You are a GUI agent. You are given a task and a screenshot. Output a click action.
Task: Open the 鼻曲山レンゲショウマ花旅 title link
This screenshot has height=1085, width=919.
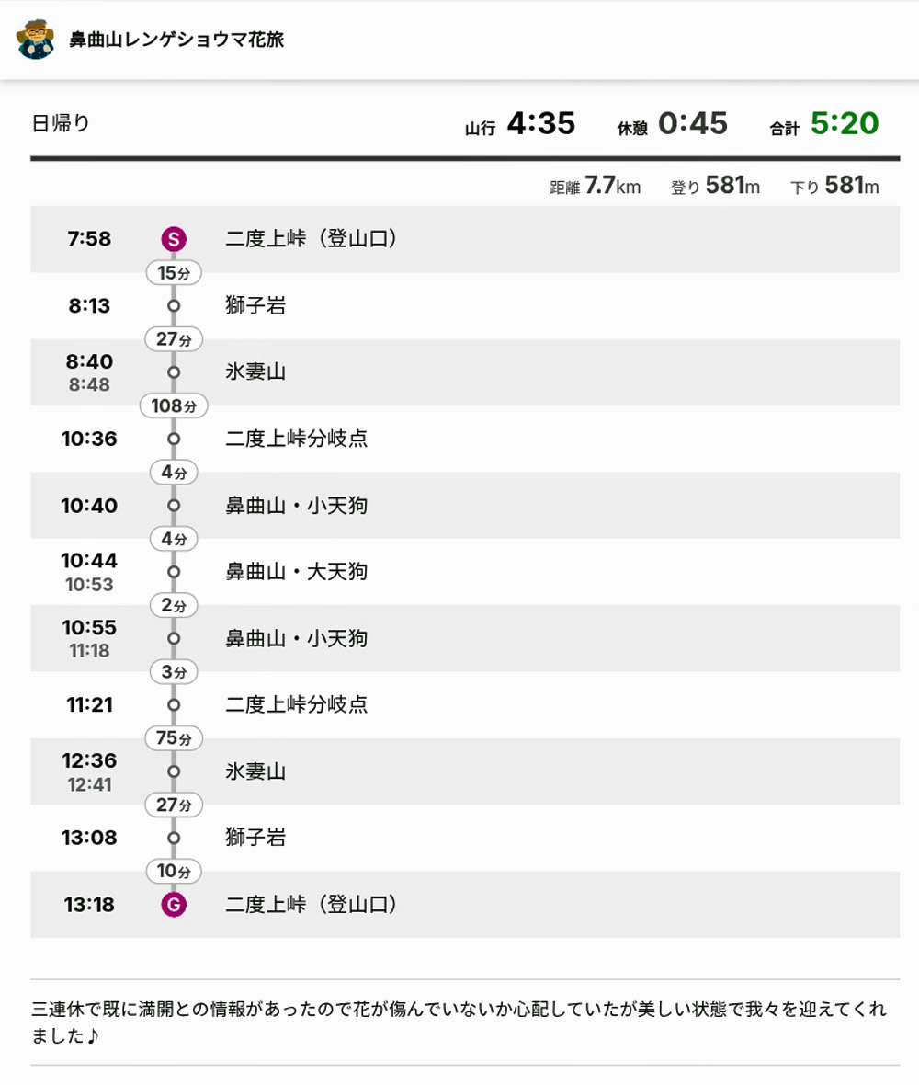176,40
